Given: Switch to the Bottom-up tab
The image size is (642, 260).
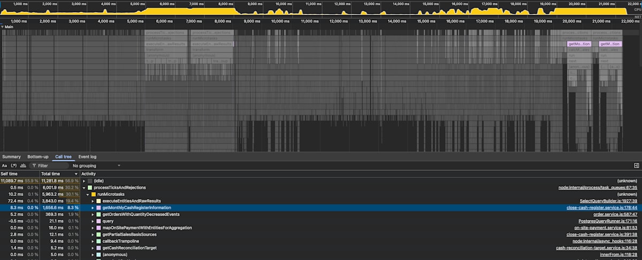Looking at the screenshot, I should click(x=38, y=157).
